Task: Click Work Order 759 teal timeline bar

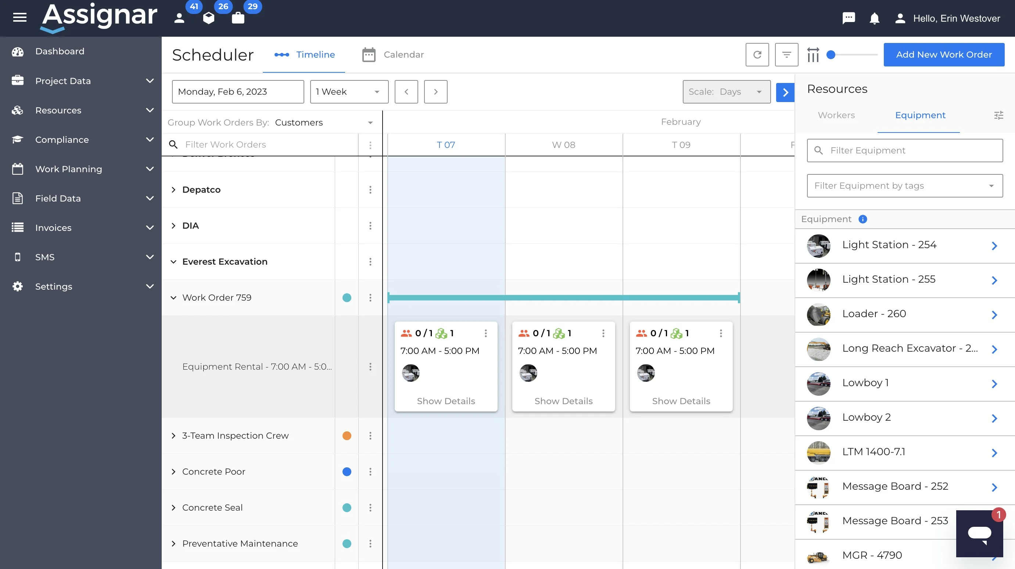Action: pyautogui.click(x=563, y=298)
